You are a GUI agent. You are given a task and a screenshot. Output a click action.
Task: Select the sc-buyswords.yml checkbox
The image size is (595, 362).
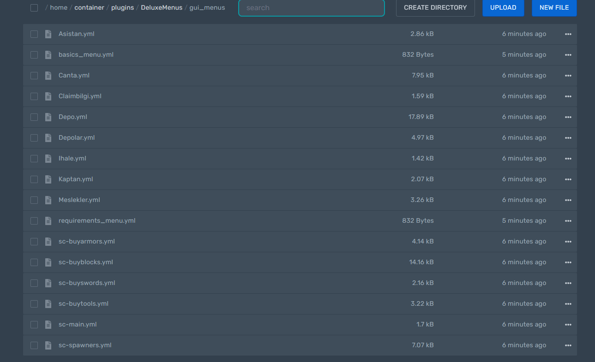tap(34, 283)
